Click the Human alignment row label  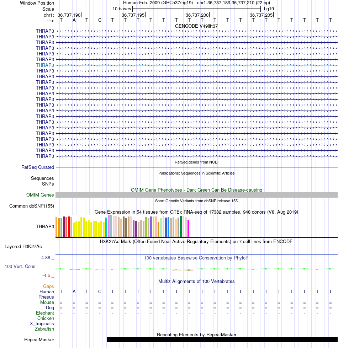tap(47, 292)
